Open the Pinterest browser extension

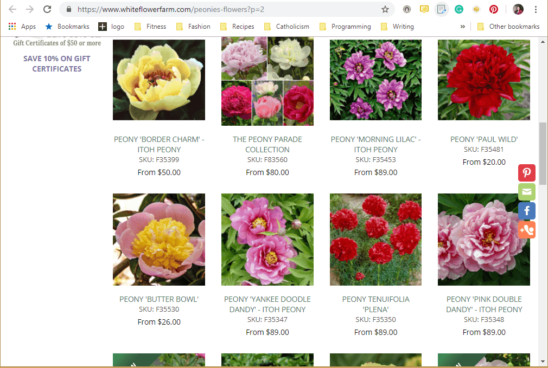[493, 9]
